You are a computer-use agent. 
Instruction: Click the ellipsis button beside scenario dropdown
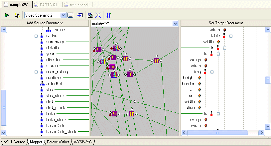click(70, 15)
